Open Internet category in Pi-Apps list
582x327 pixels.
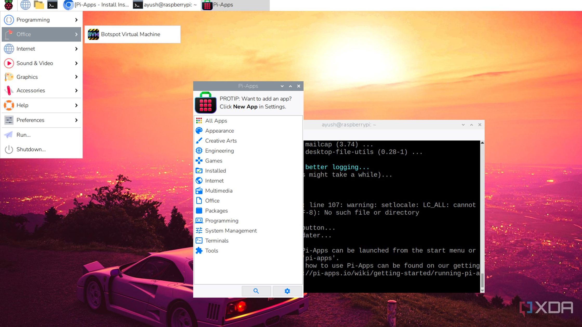tap(248, 181)
